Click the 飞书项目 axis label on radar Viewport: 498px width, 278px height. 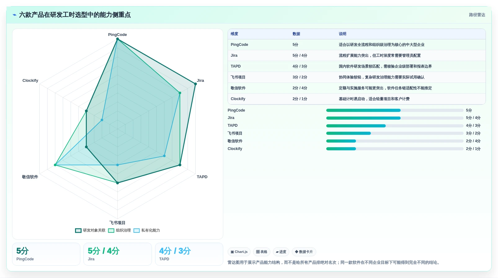point(118,223)
